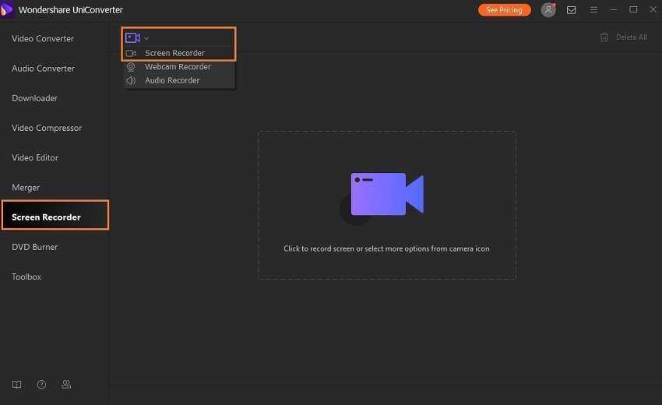Image resolution: width=662 pixels, height=405 pixels.
Task: Open the Toolbox sidebar section
Action: [x=26, y=276]
